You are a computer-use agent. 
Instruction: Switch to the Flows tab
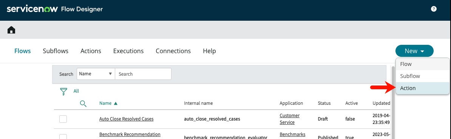(22, 51)
